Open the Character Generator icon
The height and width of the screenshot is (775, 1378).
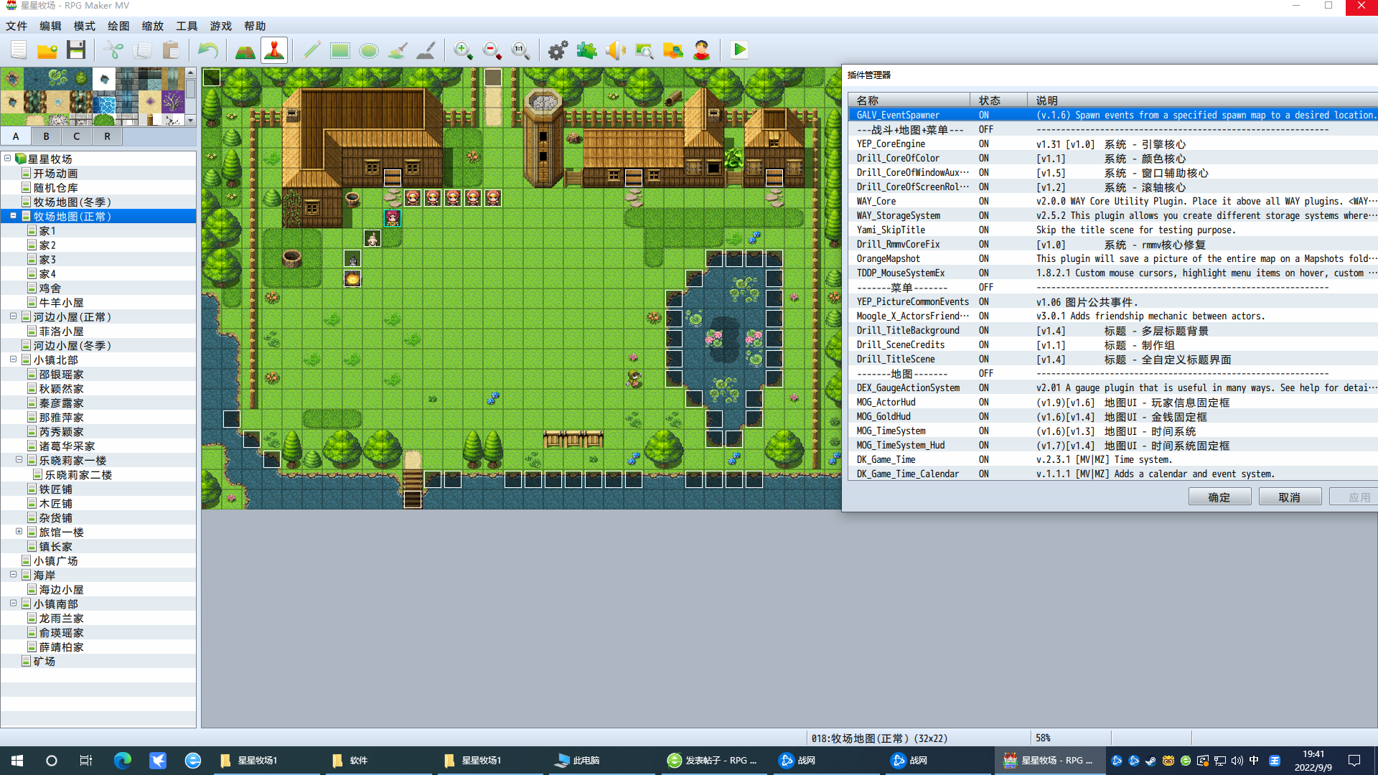tap(701, 50)
